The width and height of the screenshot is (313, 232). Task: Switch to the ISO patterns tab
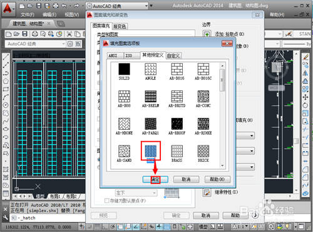click(x=131, y=56)
